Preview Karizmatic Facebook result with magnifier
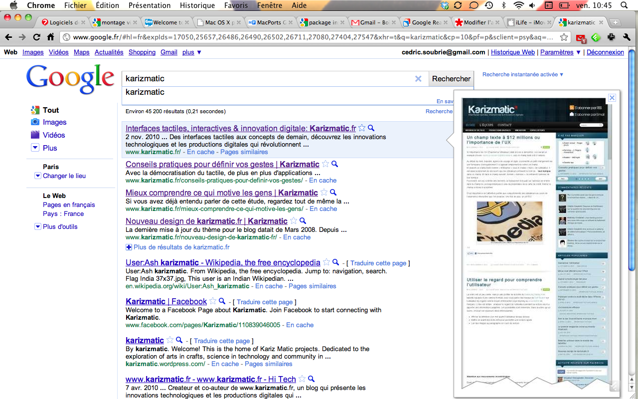The image size is (638, 399). [x=222, y=301]
